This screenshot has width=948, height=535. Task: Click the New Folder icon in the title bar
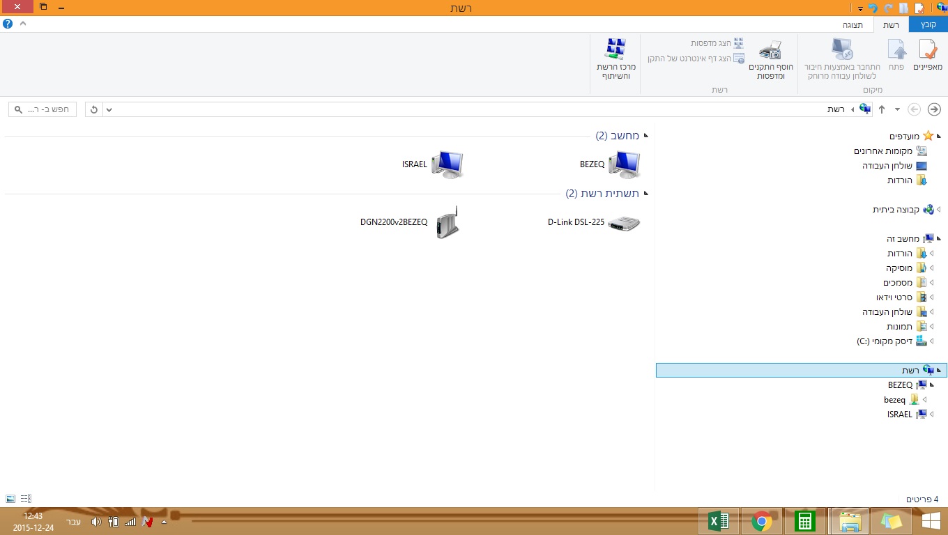[904, 8]
